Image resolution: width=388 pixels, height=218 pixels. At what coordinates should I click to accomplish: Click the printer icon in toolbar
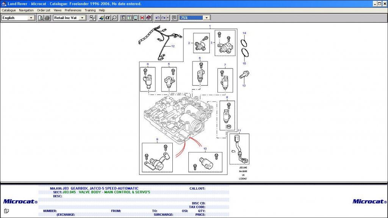(x=47, y=18)
